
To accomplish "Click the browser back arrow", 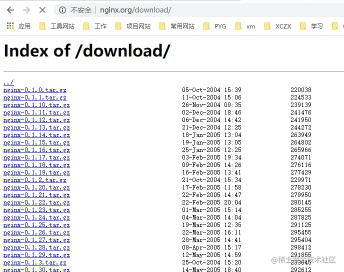I will pos(10,10).
